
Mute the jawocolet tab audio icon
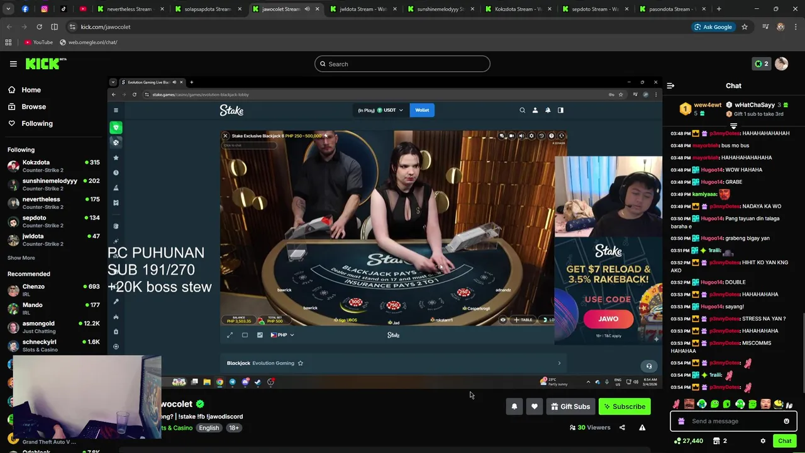[307, 9]
